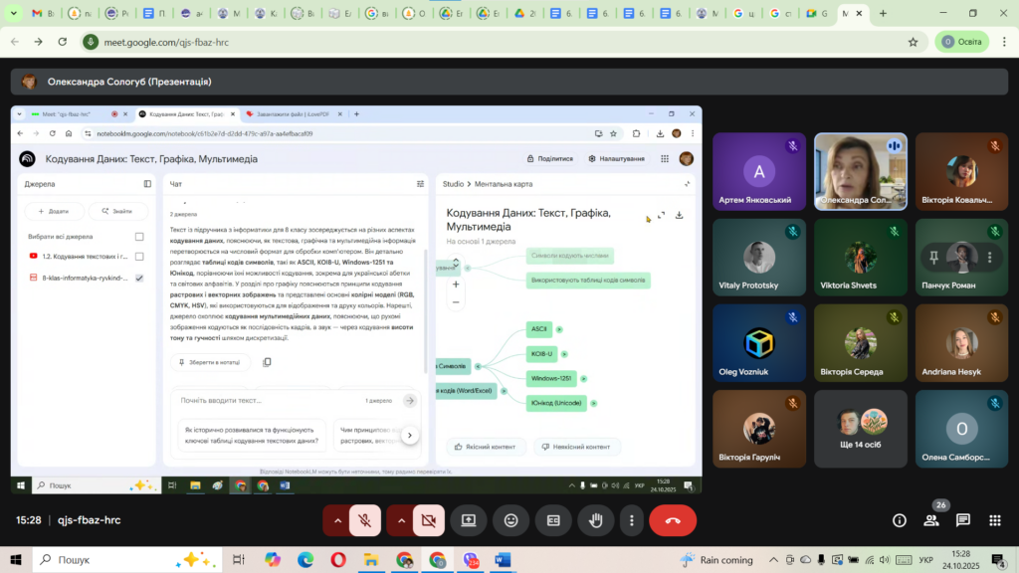Open video settings chevron beside camera
The image size is (1019, 573).
click(402, 520)
